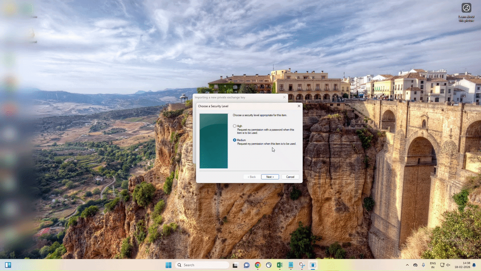Click Next to continue the wizard

pos(269,177)
